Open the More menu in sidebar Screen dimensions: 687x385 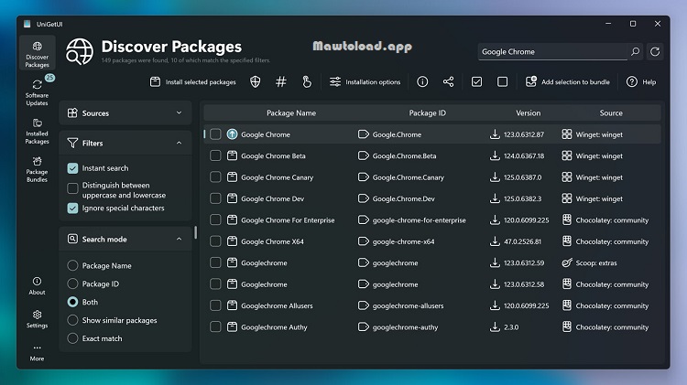pyautogui.click(x=38, y=353)
